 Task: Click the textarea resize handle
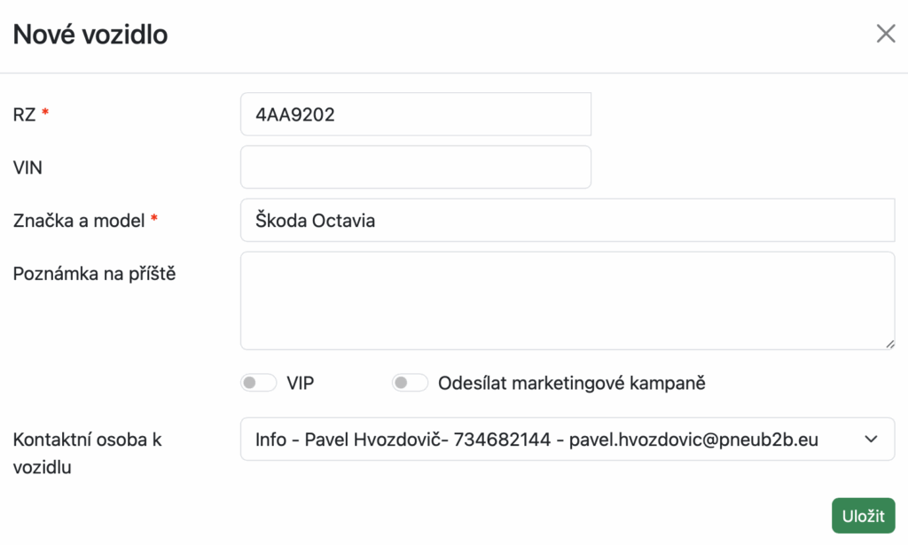889,344
